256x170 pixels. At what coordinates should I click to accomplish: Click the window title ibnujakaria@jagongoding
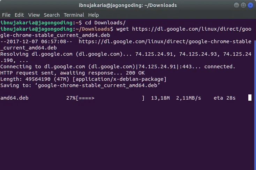pyautogui.click(x=128, y=5)
